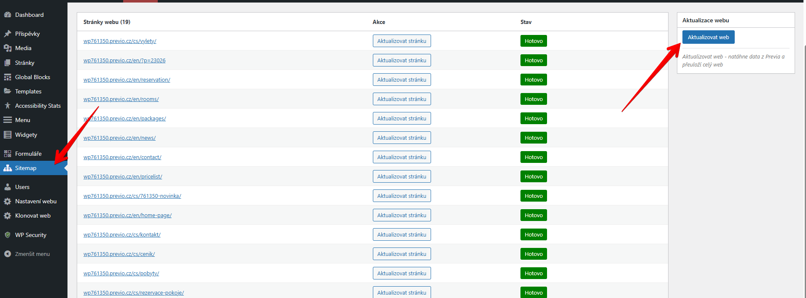Click the Users person icon
This screenshot has width=806, height=298.
coord(8,187)
